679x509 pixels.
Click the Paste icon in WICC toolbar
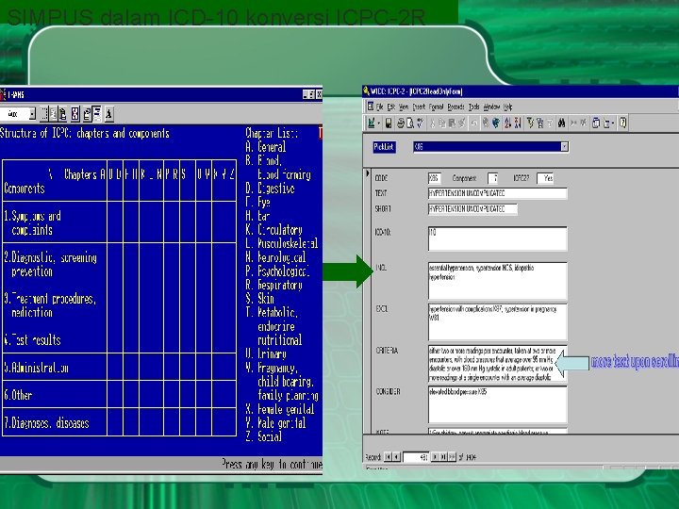point(452,123)
